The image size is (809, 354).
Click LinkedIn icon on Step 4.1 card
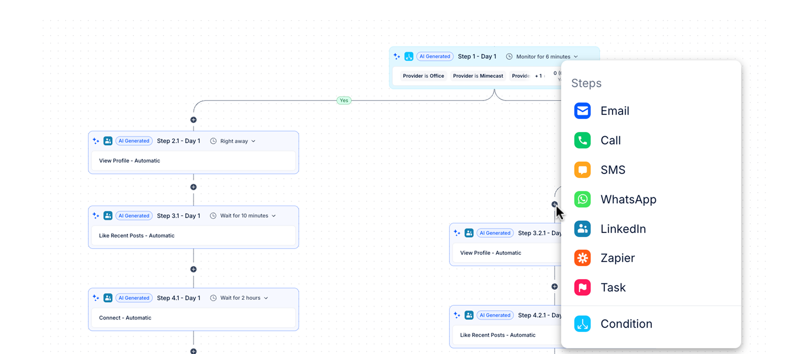tap(108, 298)
